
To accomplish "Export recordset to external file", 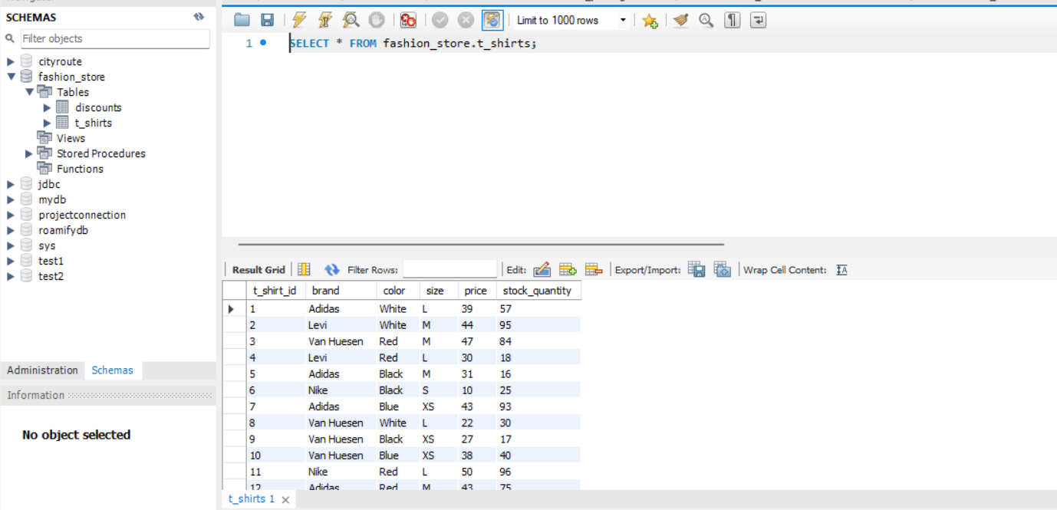I will tap(696, 269).
